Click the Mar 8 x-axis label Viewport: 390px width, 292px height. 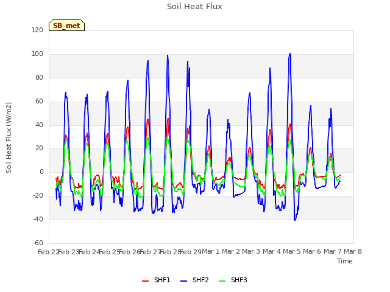pyautogui.click(x=353, y=251)
